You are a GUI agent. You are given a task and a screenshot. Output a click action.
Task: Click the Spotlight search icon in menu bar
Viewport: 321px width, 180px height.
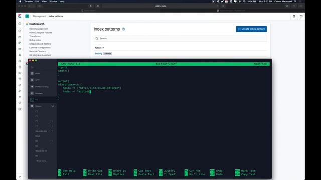tap(295, 1)
